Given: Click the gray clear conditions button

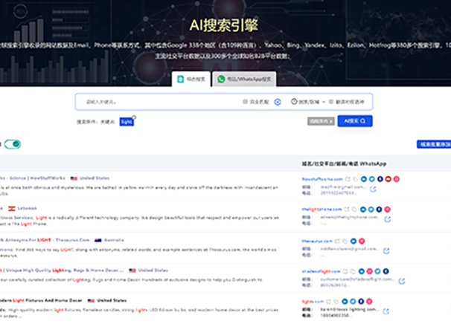Looking at the screenshot, I should pos(321,121).
